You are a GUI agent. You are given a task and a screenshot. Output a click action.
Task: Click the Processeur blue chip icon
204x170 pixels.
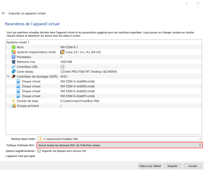[x=14, y=57]
